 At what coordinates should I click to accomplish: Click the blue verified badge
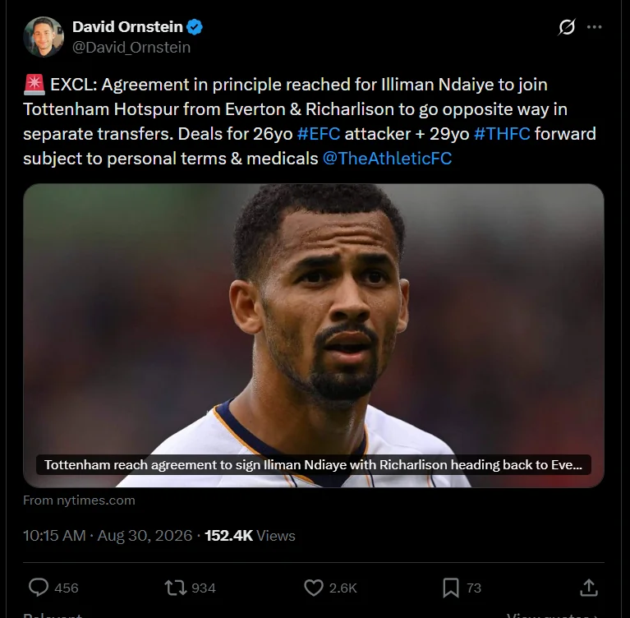[x=195, y=27]
